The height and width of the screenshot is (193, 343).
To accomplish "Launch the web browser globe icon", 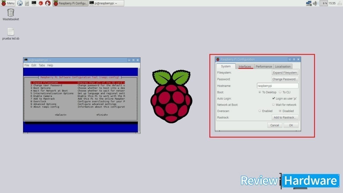I will click(20, 3).
